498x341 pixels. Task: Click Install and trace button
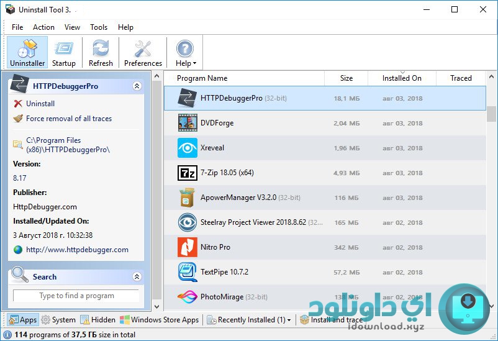coord(331,320)
